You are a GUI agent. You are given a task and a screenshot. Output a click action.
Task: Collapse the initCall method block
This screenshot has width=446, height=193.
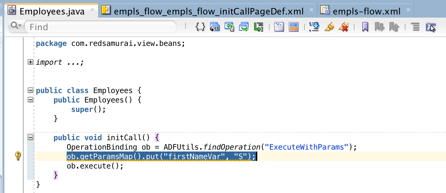(30, 137)
